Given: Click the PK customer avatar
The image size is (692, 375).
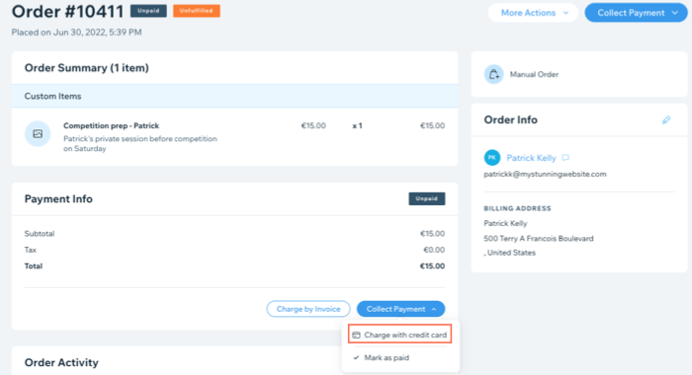Looking at the screenshot, I should click(492, 158).
